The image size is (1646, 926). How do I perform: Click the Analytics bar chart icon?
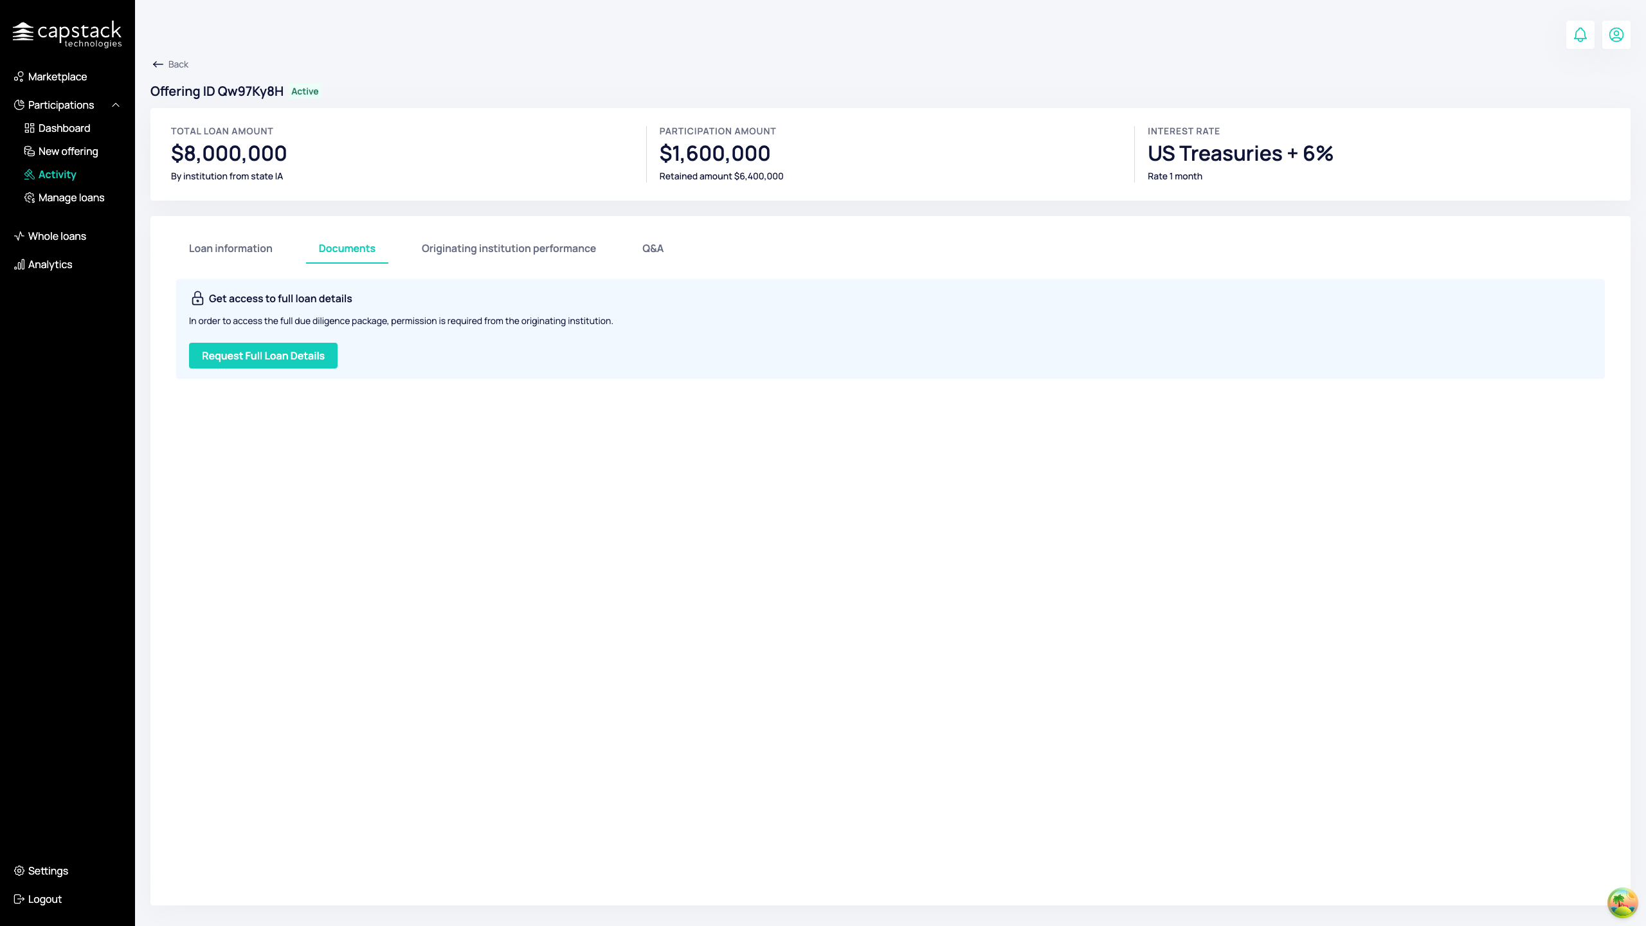point(19,264)
